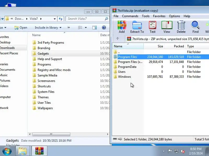Select the '..' parent folder row
This screenshot has height=156, width=209.
(x=161, y=52)
